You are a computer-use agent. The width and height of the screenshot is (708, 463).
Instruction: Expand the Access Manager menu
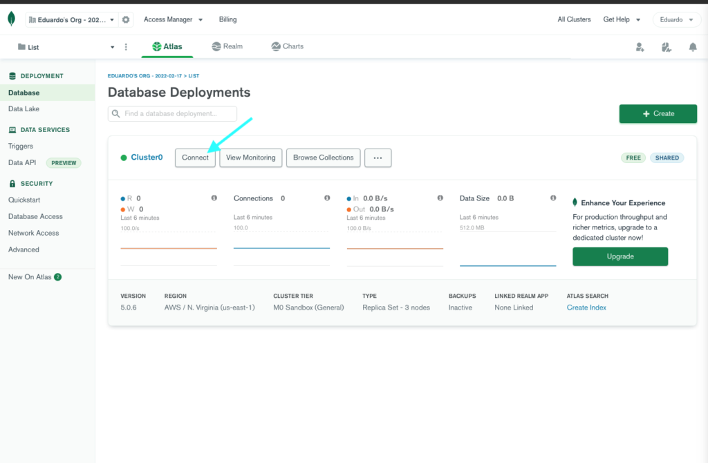pyautogui.click(x=173, y=19)
